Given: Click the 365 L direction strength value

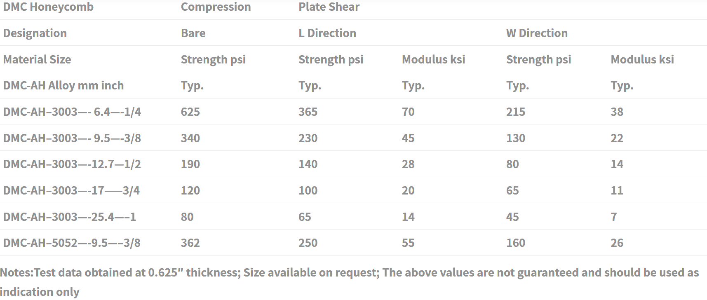Looking at the screenshot, I should (x=308, y=112).
